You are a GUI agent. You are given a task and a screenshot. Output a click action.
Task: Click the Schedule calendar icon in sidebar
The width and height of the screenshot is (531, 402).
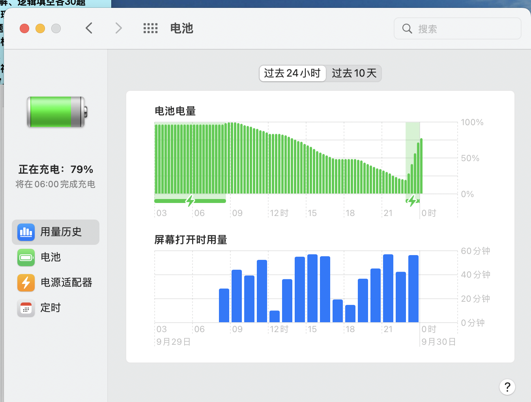coord(26,308)
